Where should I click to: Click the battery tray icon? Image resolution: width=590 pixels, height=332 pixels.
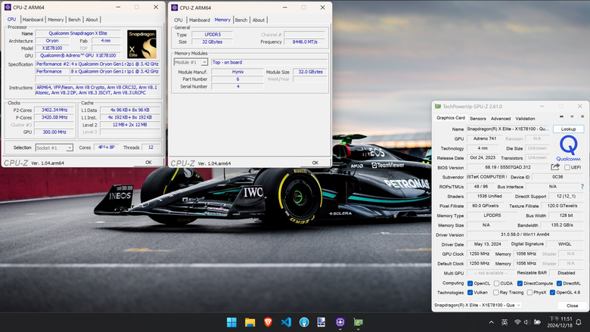point(537,322)
